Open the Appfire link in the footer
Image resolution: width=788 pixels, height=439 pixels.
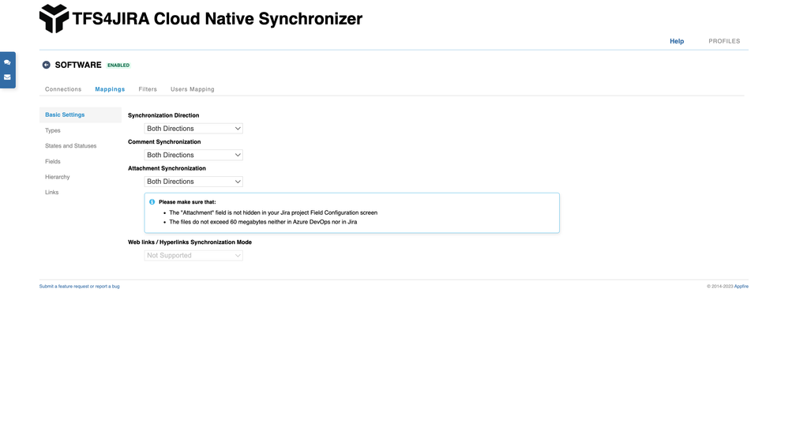point(741,287)
